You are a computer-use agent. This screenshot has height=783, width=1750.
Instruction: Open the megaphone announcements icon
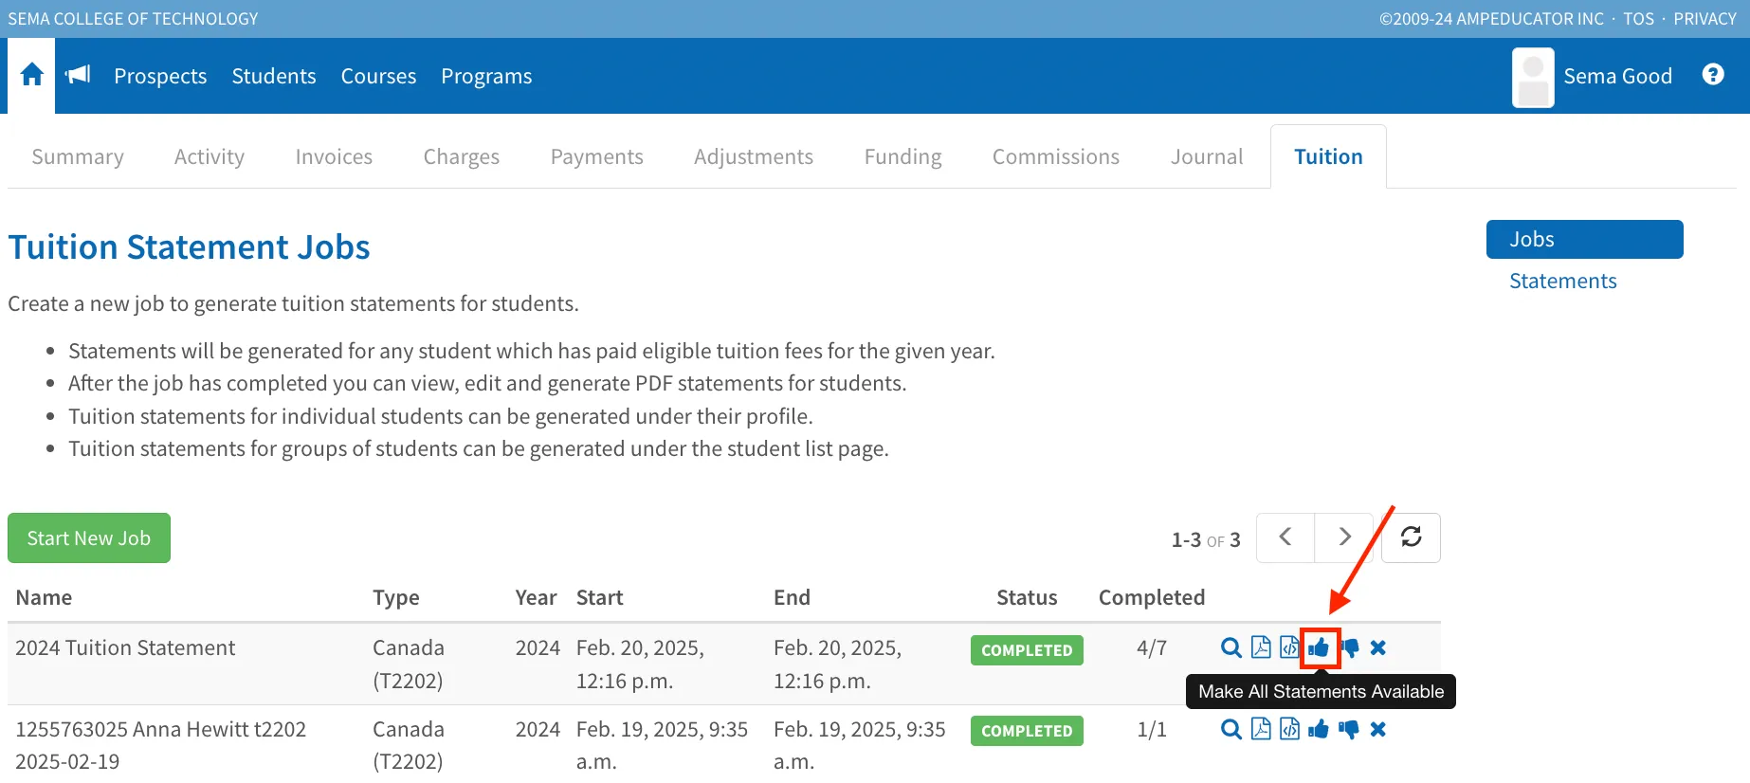[x=78, y=75]
